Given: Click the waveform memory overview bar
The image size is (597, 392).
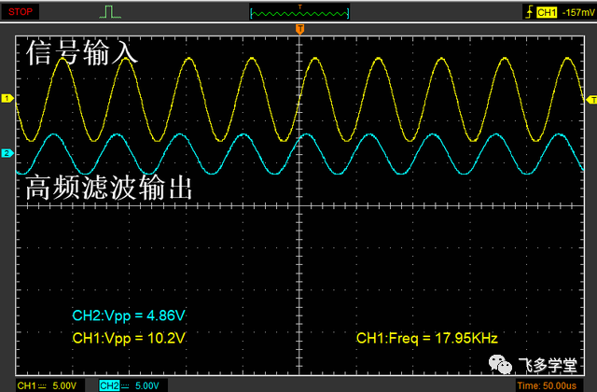Looking at the screenshot, I should pos(299,13).
